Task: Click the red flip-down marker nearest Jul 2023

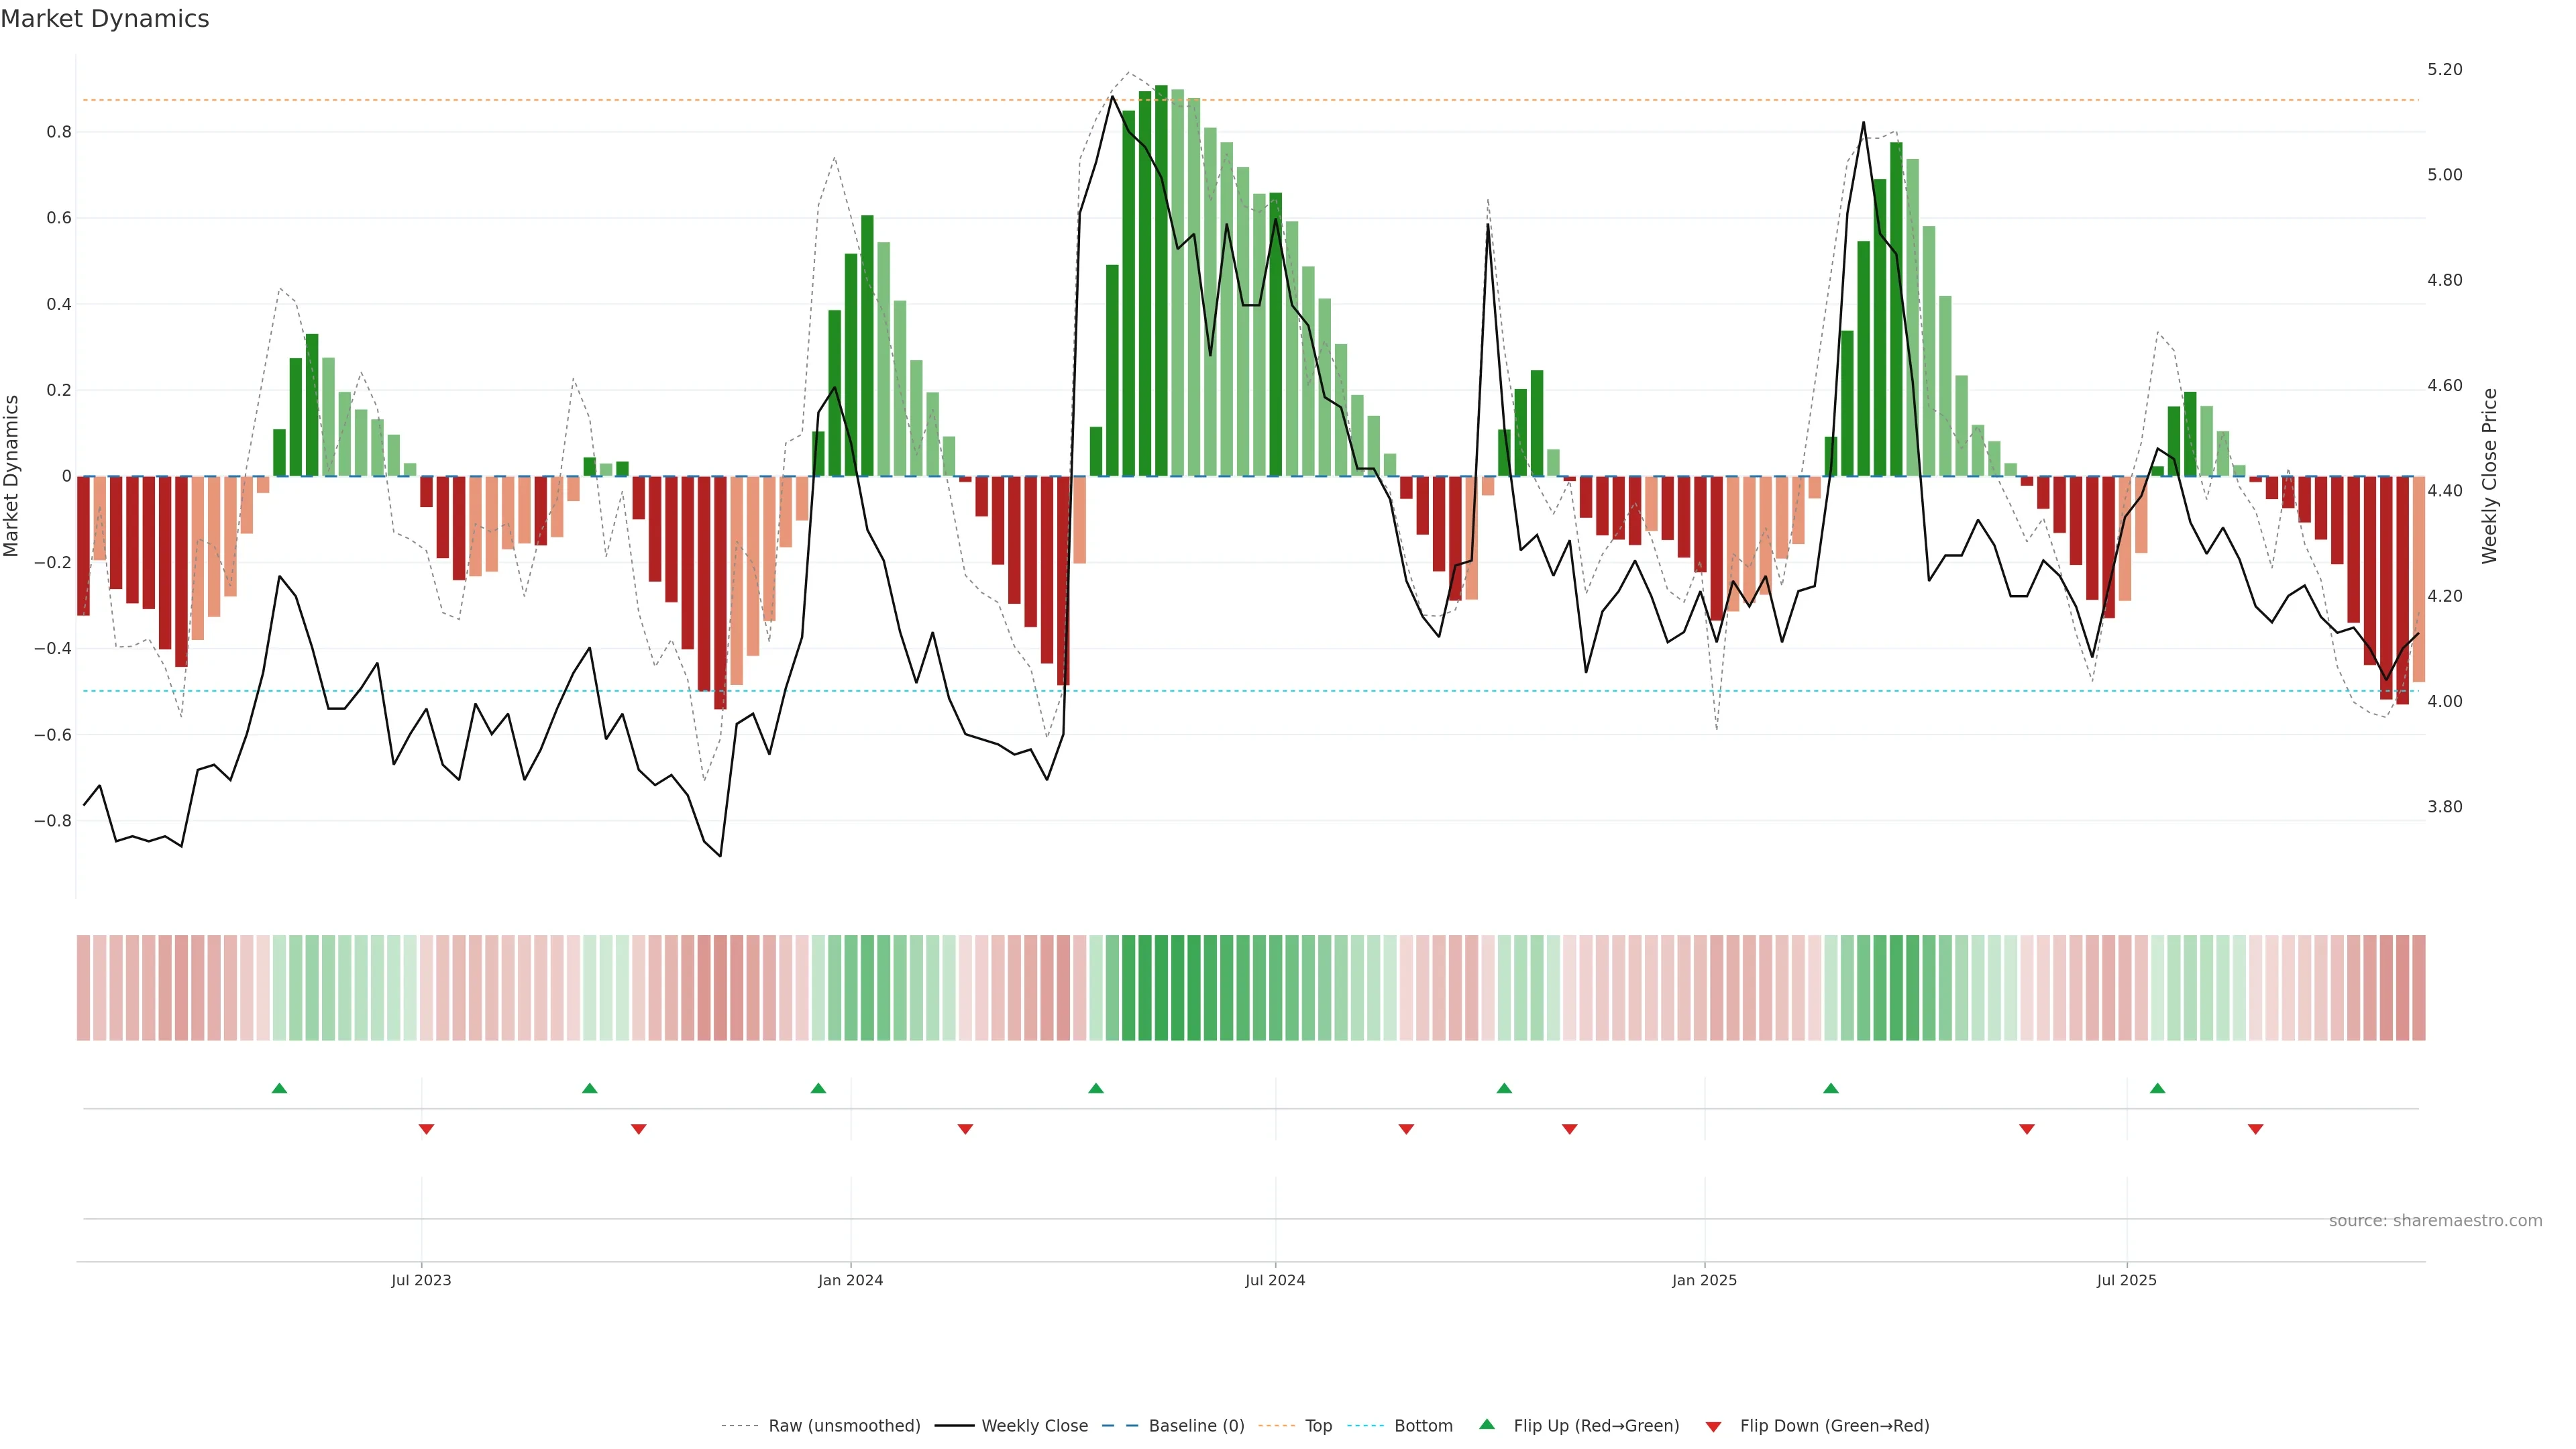Action: click(x=426, y=1129)
